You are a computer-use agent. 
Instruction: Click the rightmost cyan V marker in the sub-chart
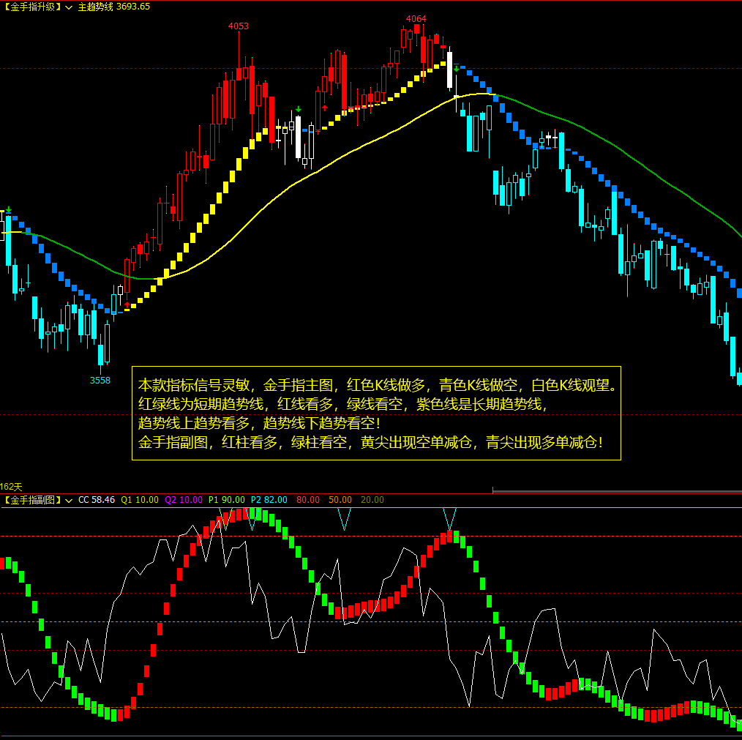[449, 518]
